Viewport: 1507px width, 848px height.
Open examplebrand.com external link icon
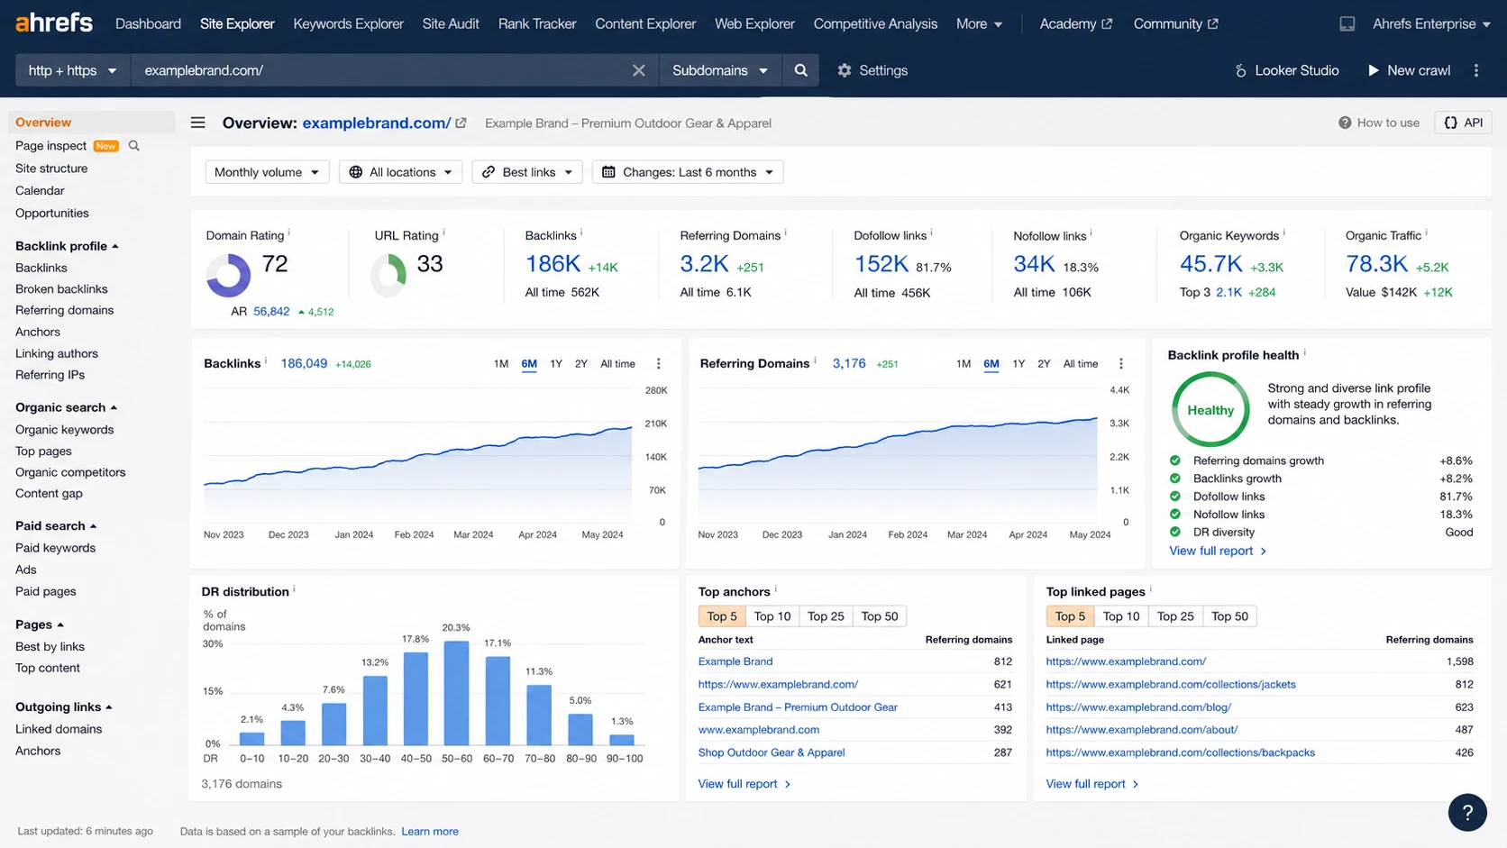[461, 123]
